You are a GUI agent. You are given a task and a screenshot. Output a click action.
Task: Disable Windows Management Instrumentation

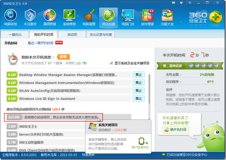coord(138,83)
